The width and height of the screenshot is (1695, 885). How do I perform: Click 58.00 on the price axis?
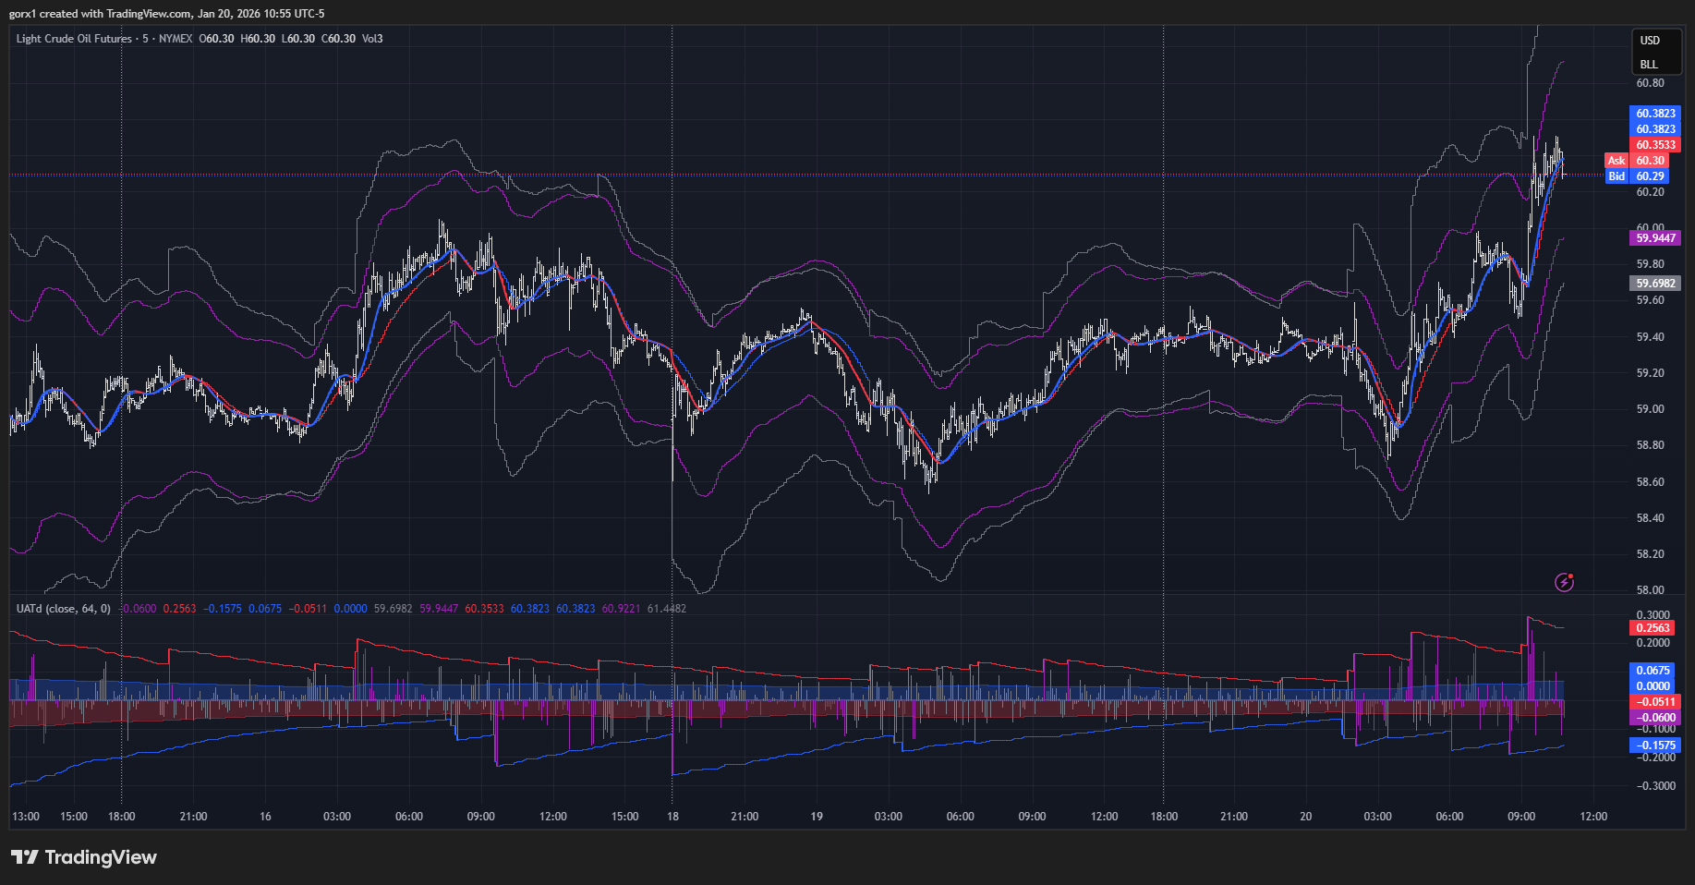1650,590
